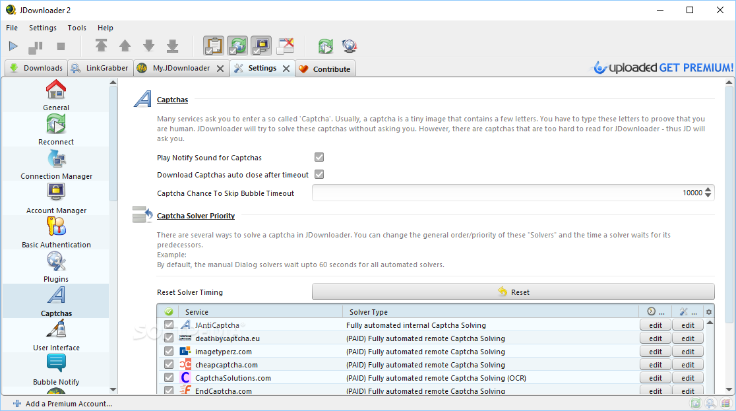Select Captchas section in sidebar
This screenshot has width=736, height=411.
56,301
